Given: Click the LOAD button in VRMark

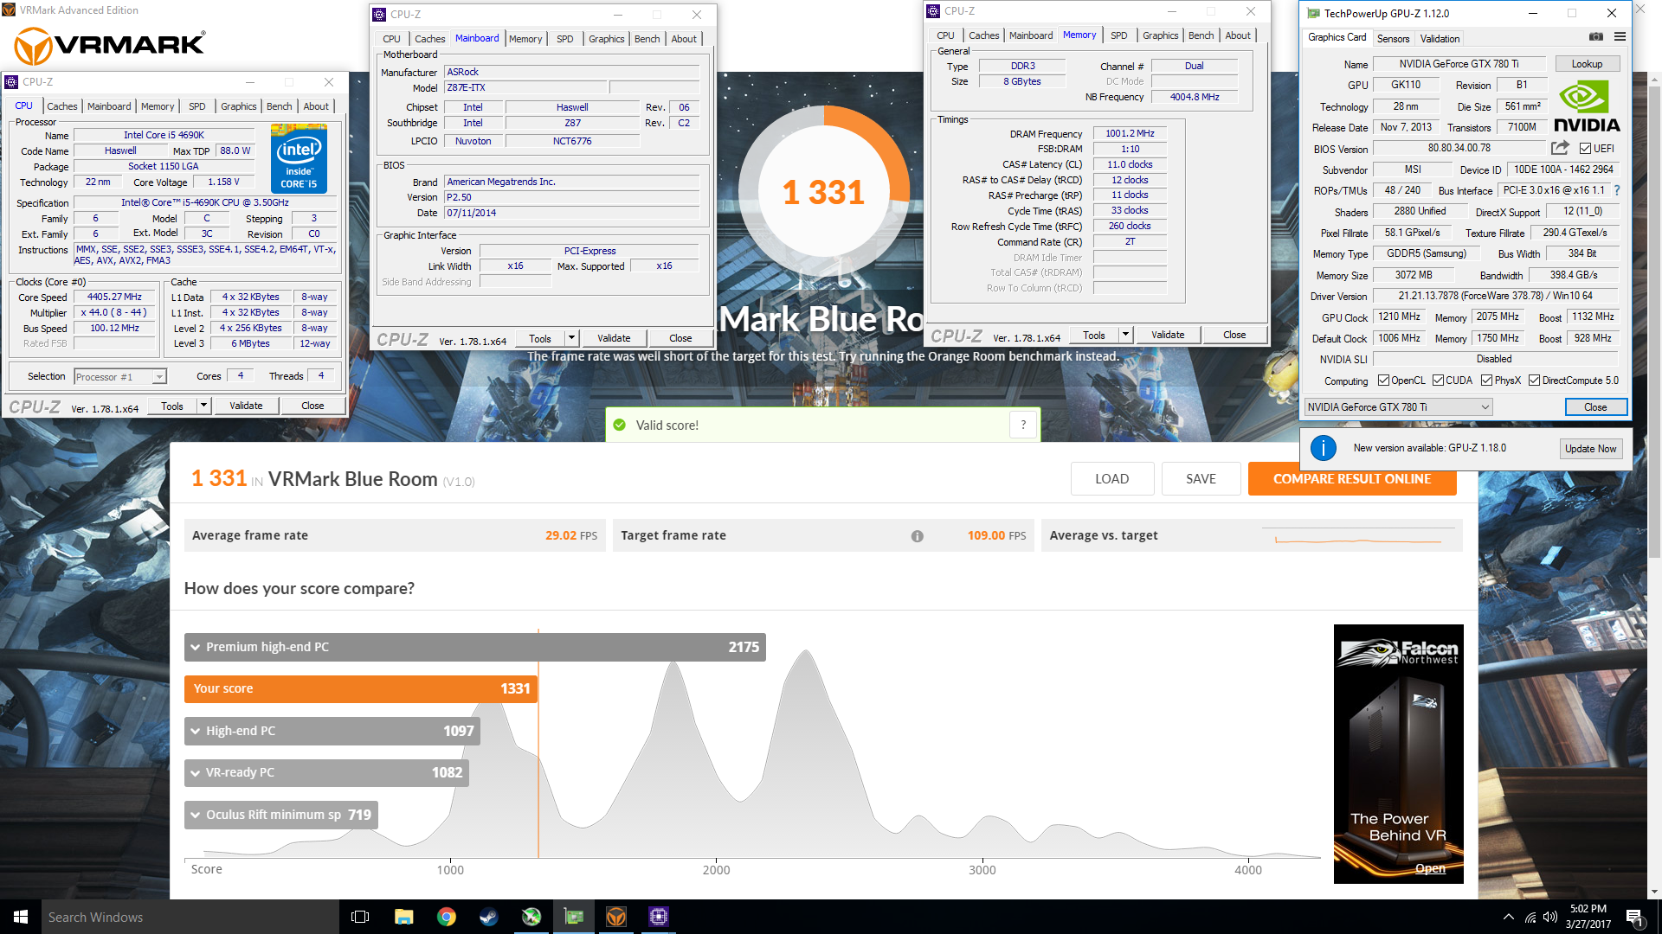Looking at the screenshot, I should 1111,479.
